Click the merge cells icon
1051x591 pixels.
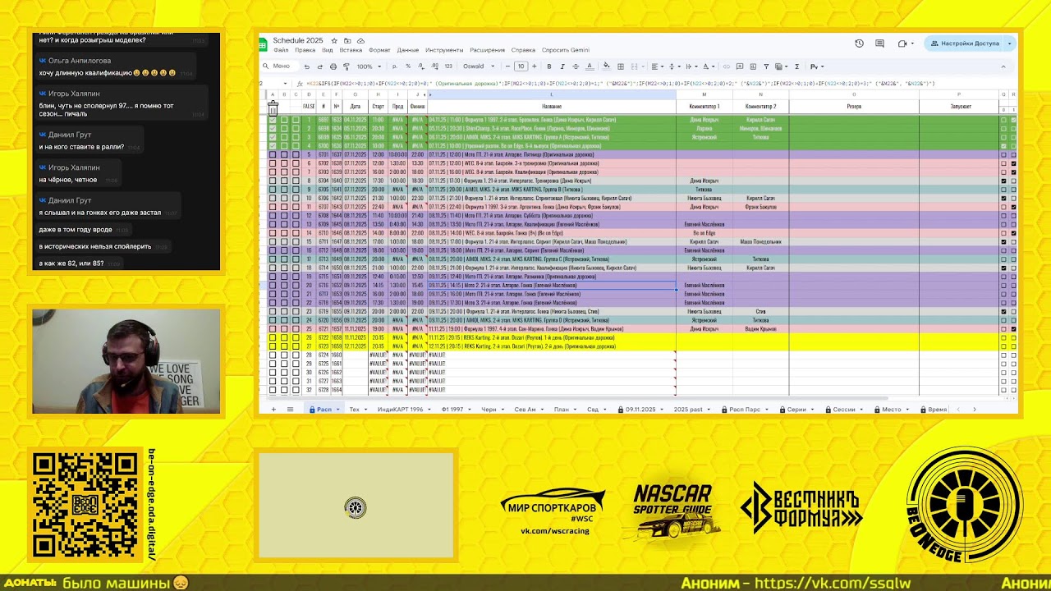[x=634, y=66]
